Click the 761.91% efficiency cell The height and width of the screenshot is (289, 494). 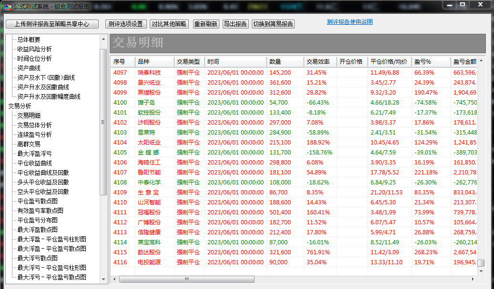[x=318, y=252]
